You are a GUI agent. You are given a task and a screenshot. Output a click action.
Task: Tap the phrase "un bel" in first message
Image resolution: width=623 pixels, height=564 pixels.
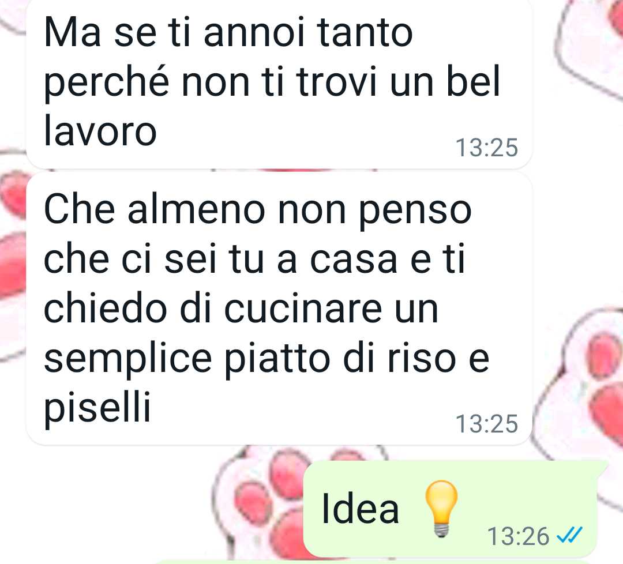(x=445, y=82)
